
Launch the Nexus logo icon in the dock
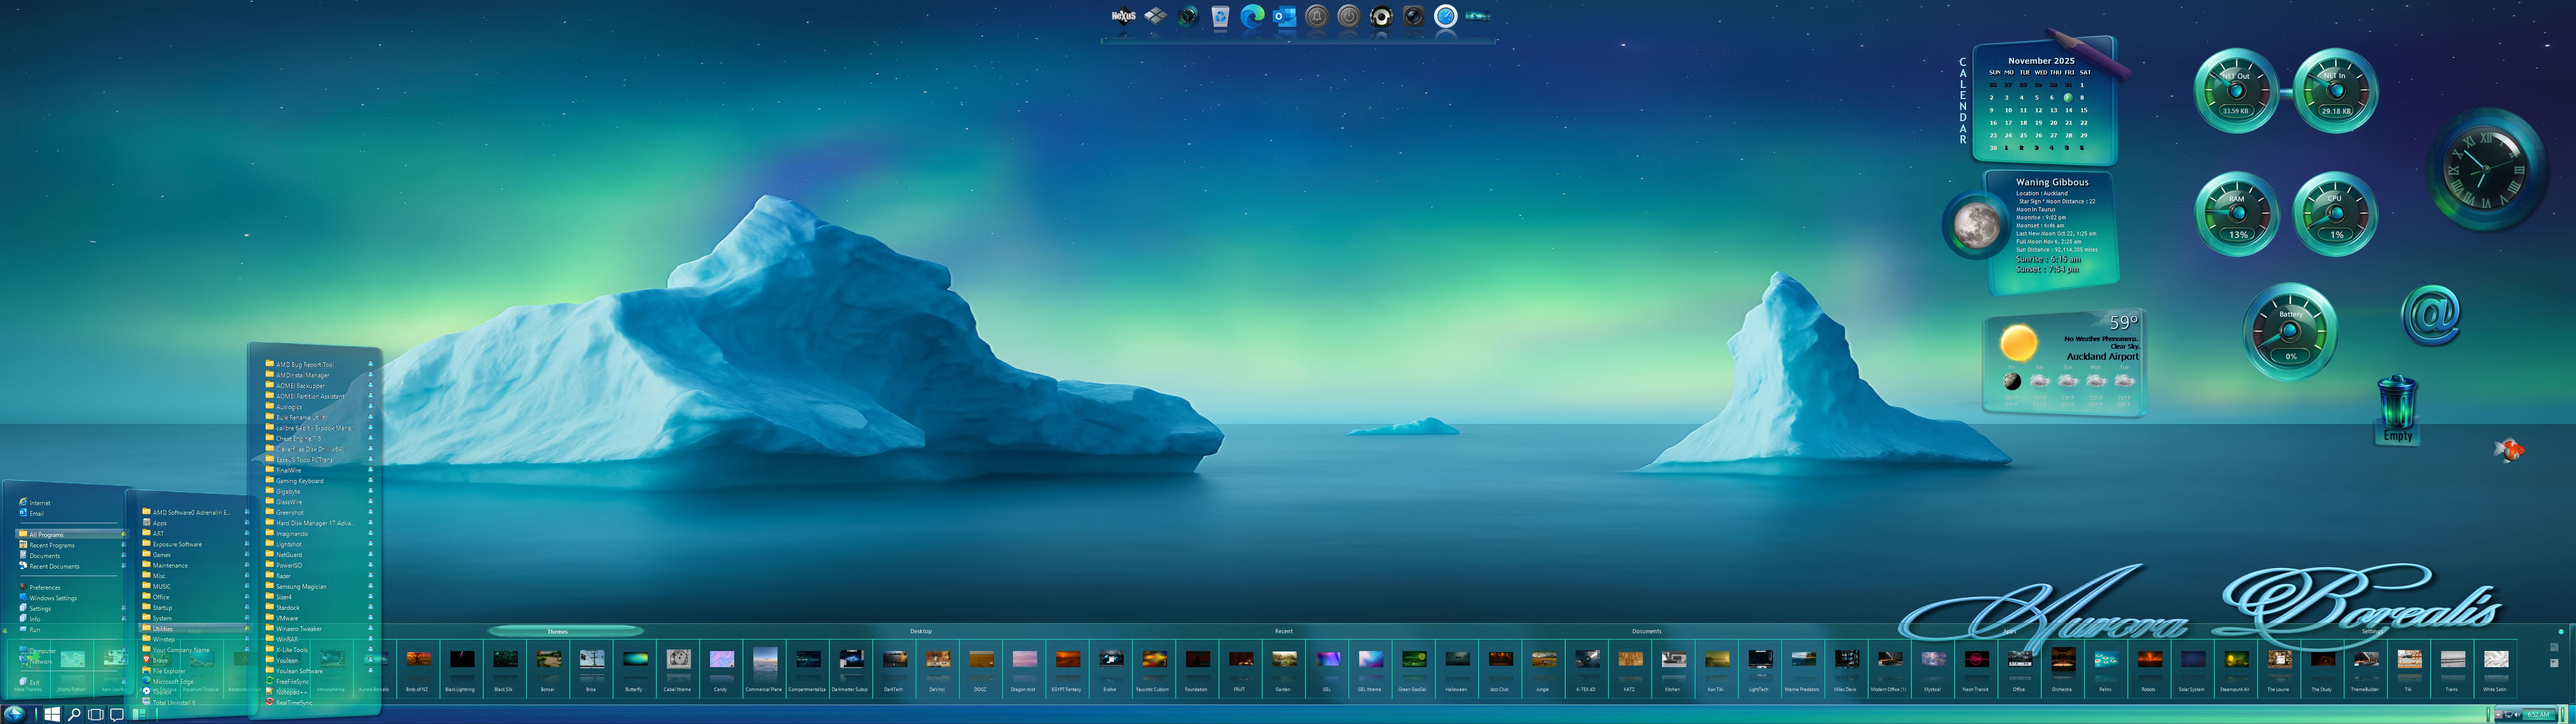tap(1123, 16)
